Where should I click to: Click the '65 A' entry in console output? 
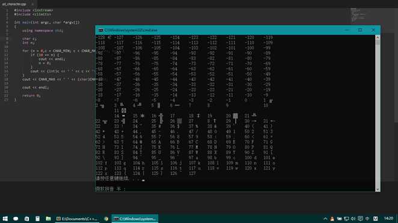156,142
